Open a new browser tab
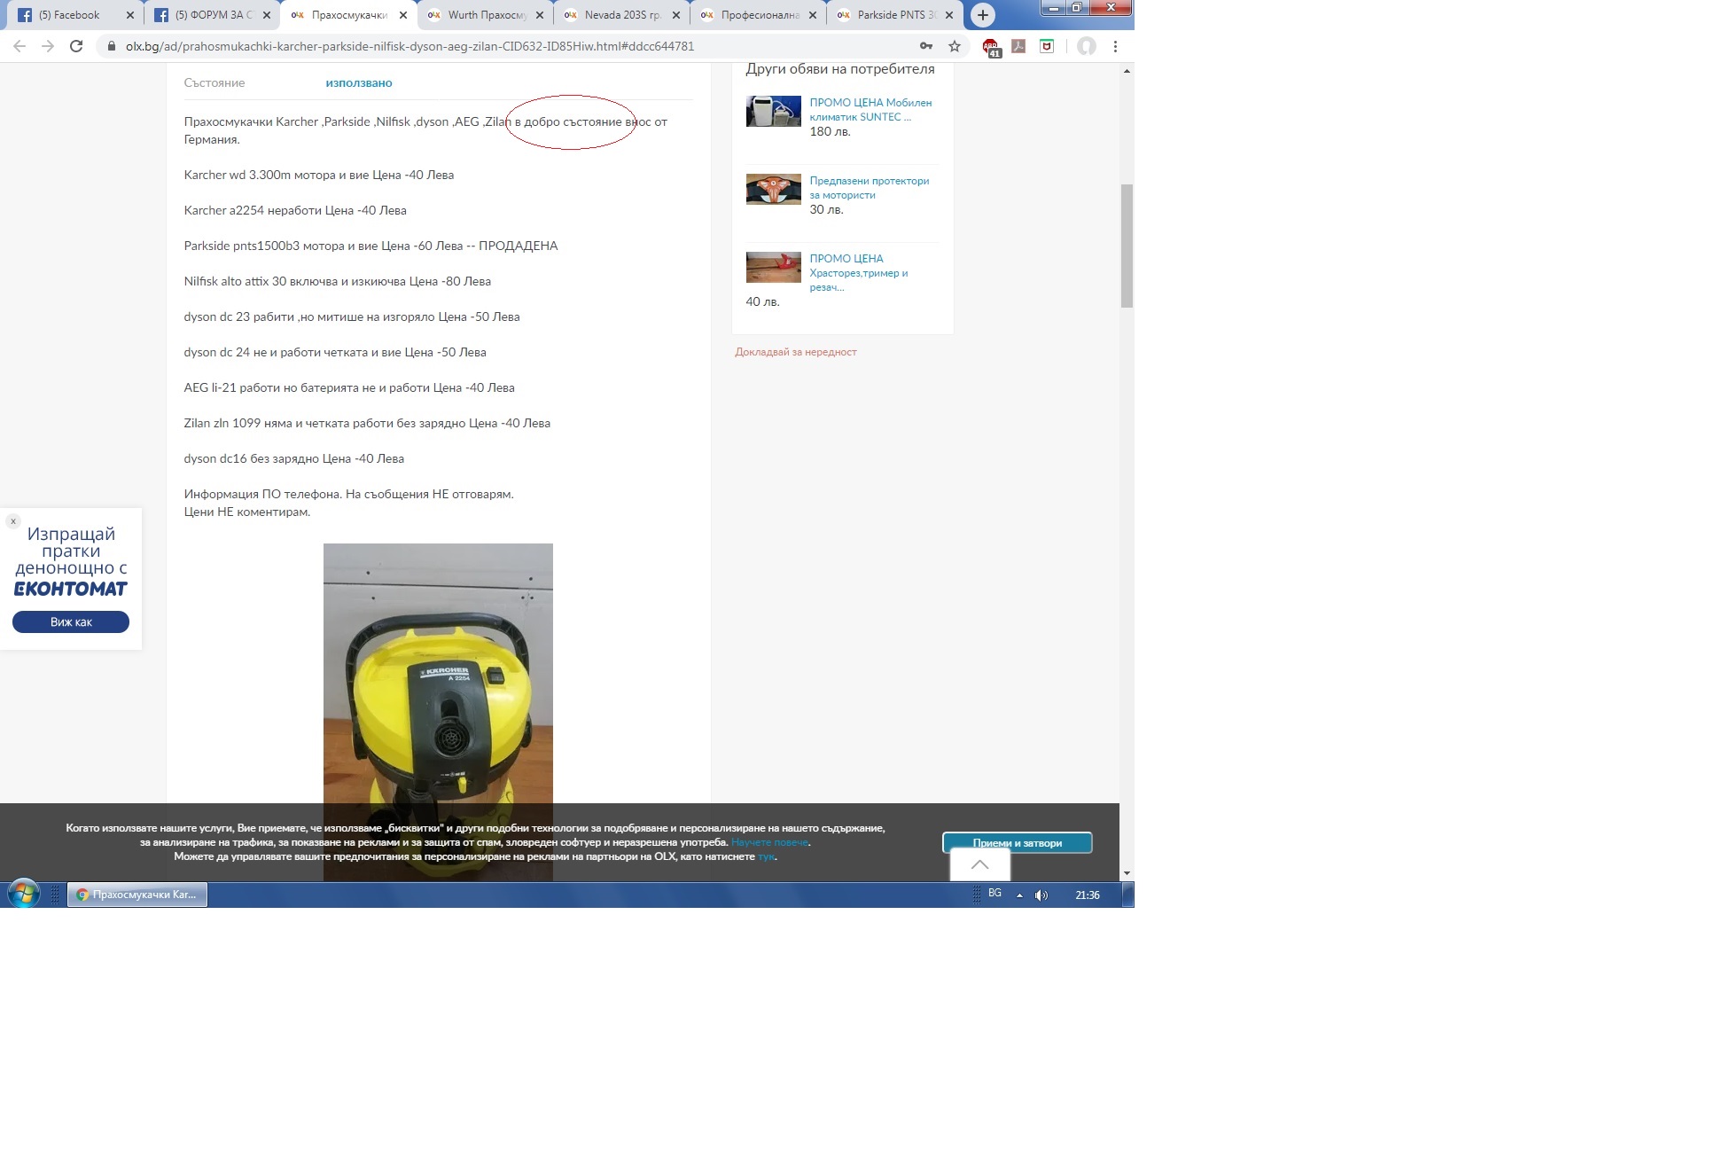Viewport: 1716px width, 1149px height. 982,15
